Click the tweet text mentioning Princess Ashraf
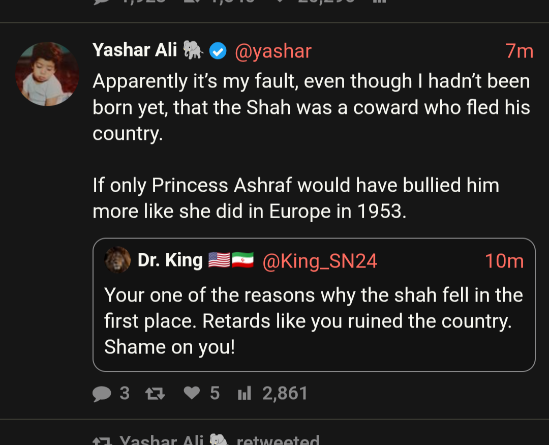This screenshot has height=445, width=549. coord(295,198)
